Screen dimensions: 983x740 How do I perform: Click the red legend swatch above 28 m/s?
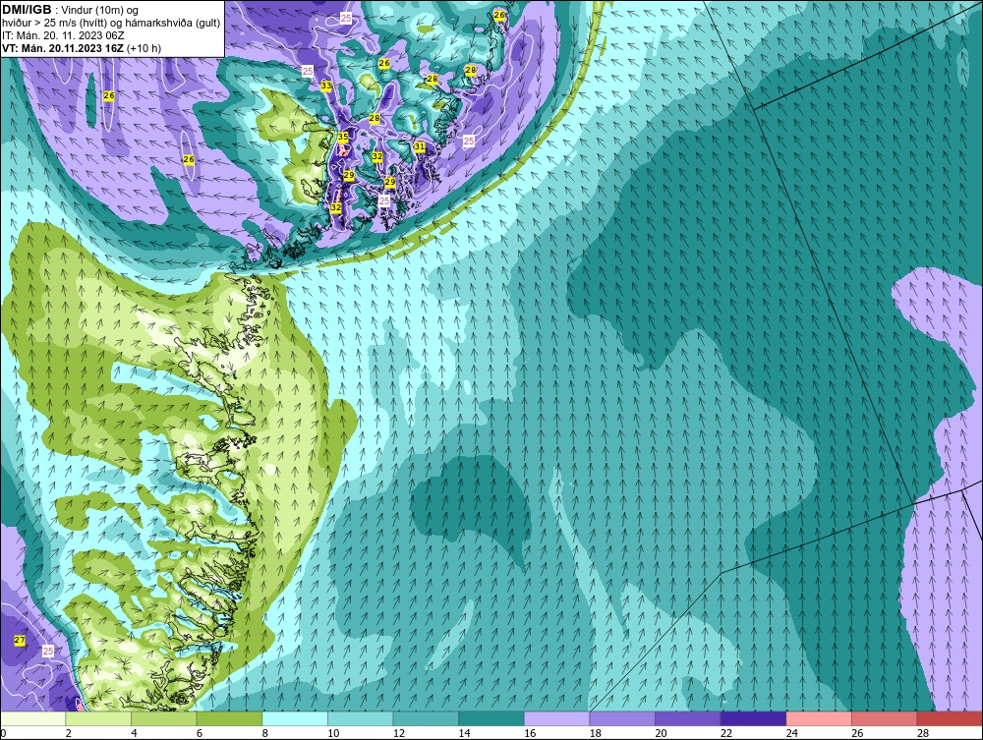950,718
